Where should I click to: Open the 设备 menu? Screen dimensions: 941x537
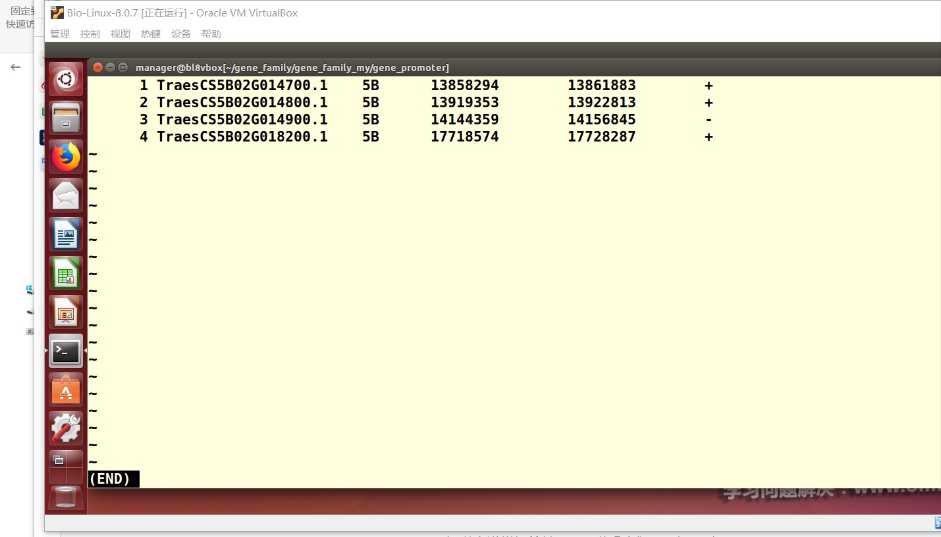pos(181,34)
